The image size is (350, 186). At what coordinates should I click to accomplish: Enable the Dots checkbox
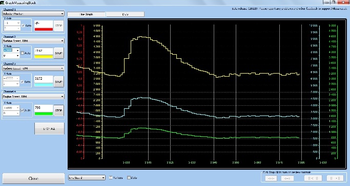coord(129,177)
